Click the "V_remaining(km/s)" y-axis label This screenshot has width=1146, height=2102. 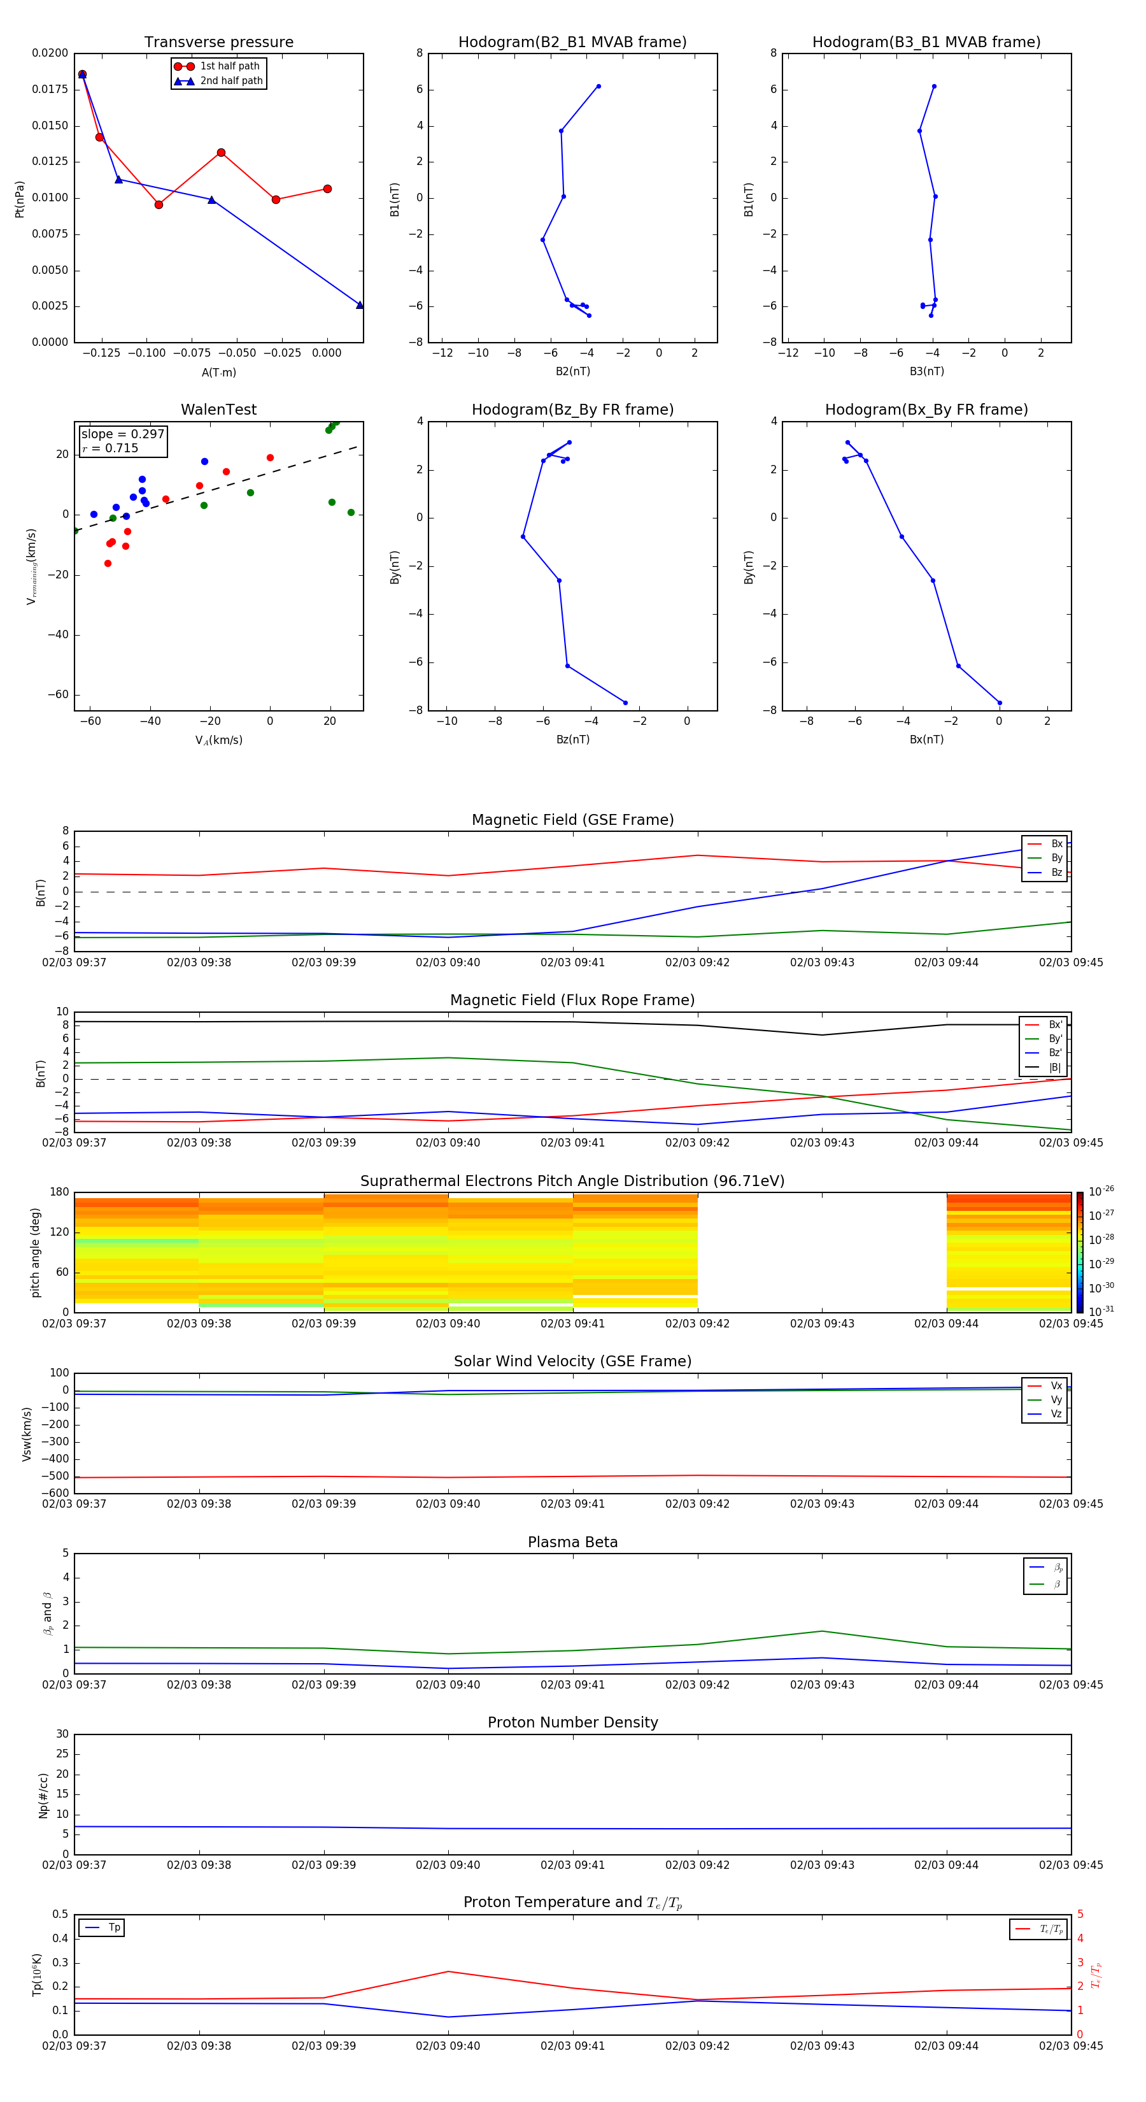31,566
